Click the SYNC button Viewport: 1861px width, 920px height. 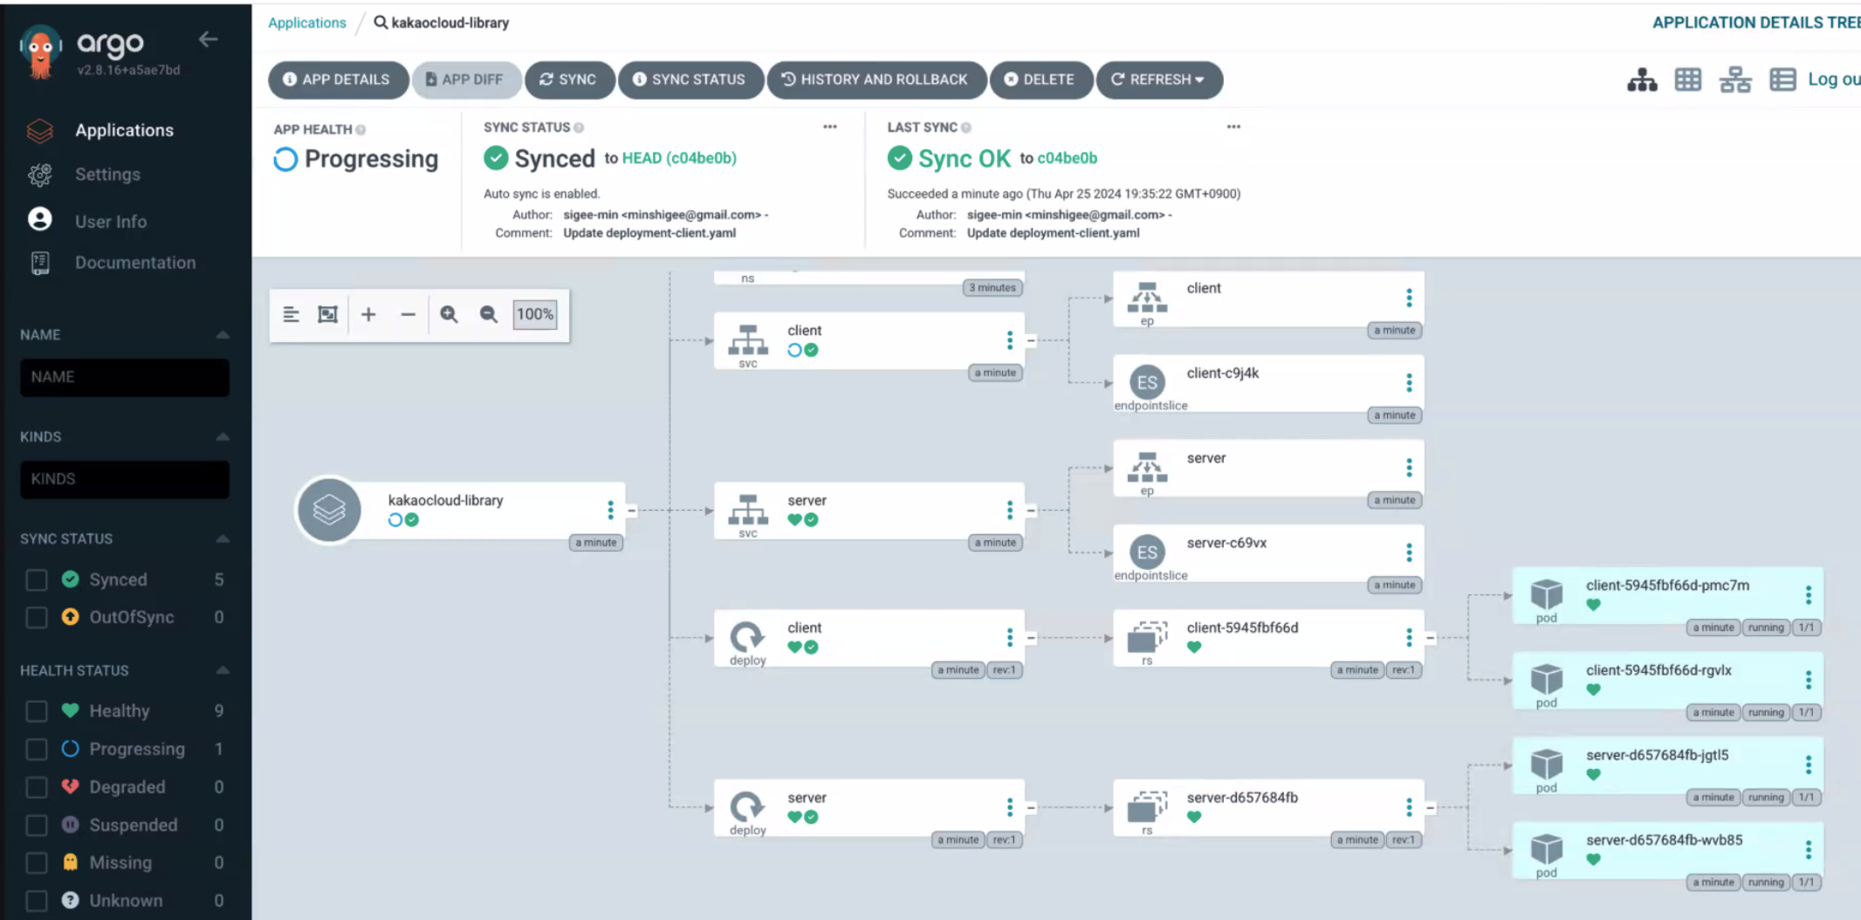click(x=569, y=79)
